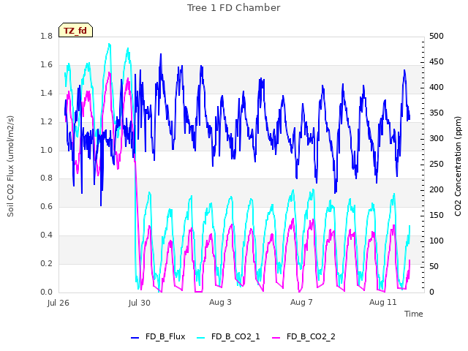Click the chart title Tree 1 FD Chamber
This screenshot has height=351, width=468.
234,8
